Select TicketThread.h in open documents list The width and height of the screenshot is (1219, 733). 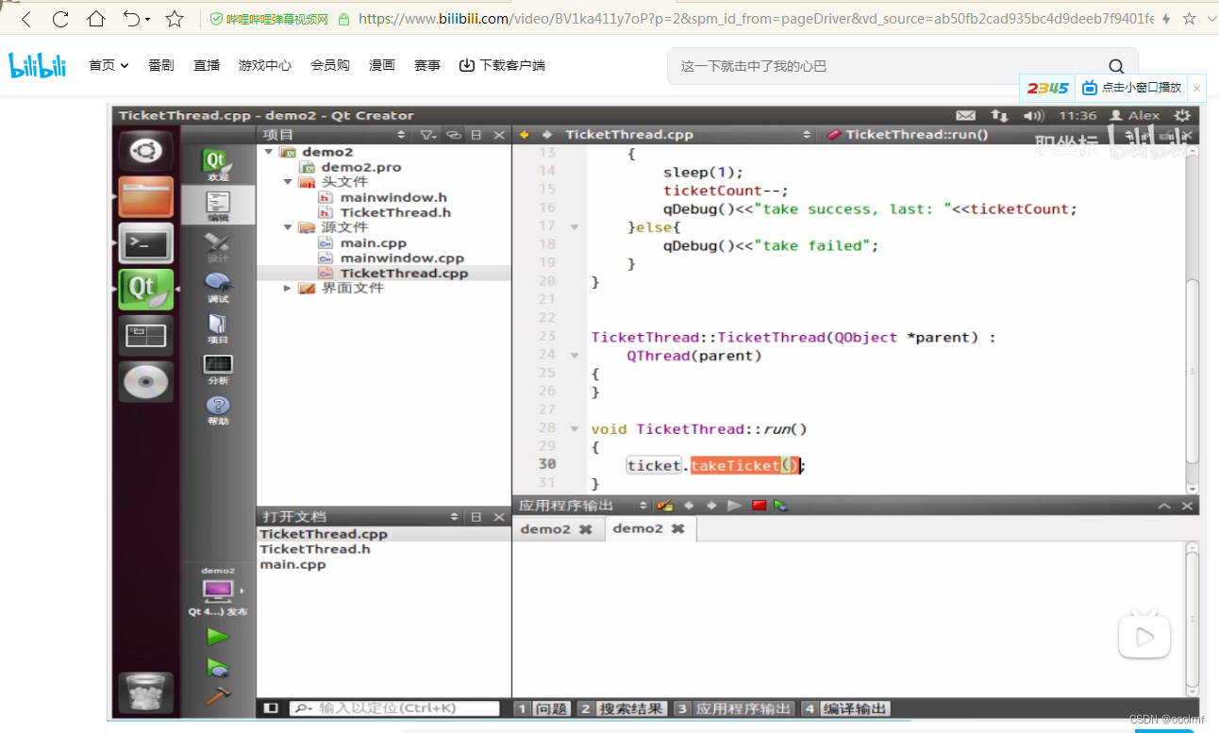pos(315,549)
